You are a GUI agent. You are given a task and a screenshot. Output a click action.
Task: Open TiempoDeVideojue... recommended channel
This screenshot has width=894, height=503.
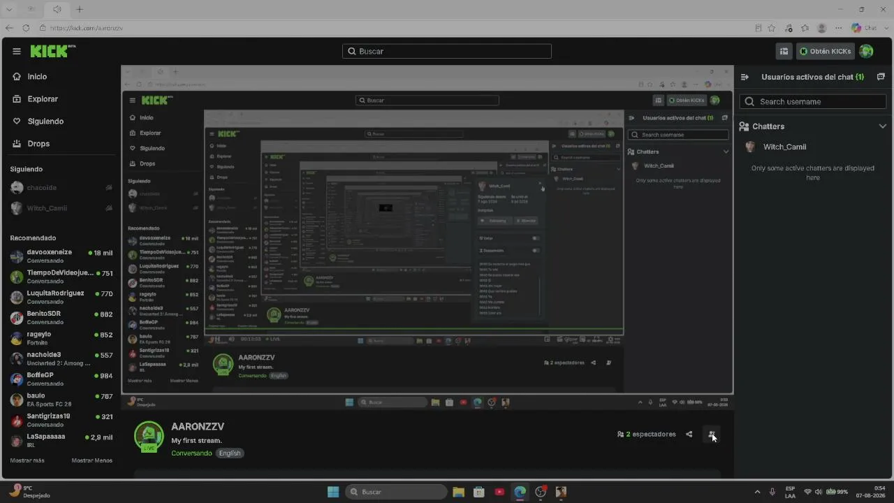click(x=61, y=277)
